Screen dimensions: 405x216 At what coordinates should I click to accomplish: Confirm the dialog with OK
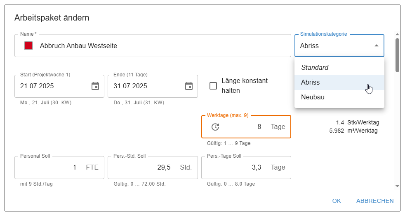[x=337, y=201]
